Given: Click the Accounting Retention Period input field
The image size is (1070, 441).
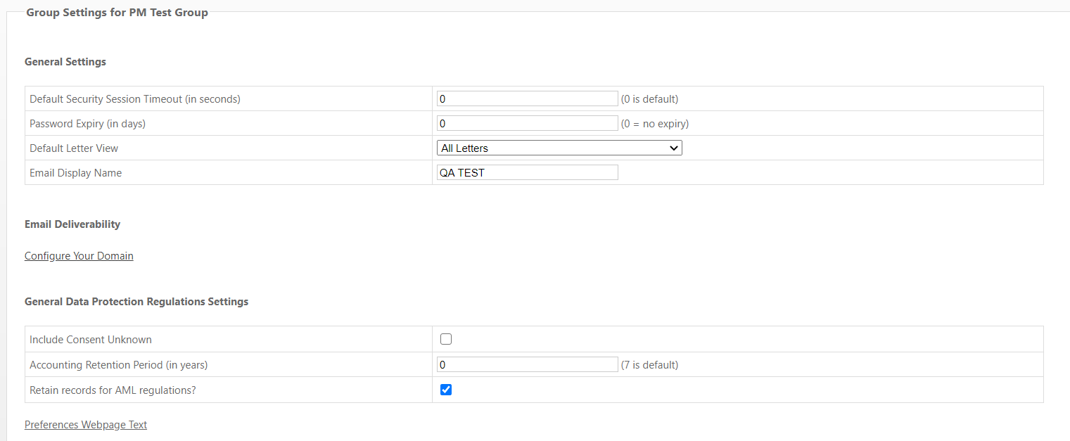Looking at the screenshot, I should coord(528,364).
